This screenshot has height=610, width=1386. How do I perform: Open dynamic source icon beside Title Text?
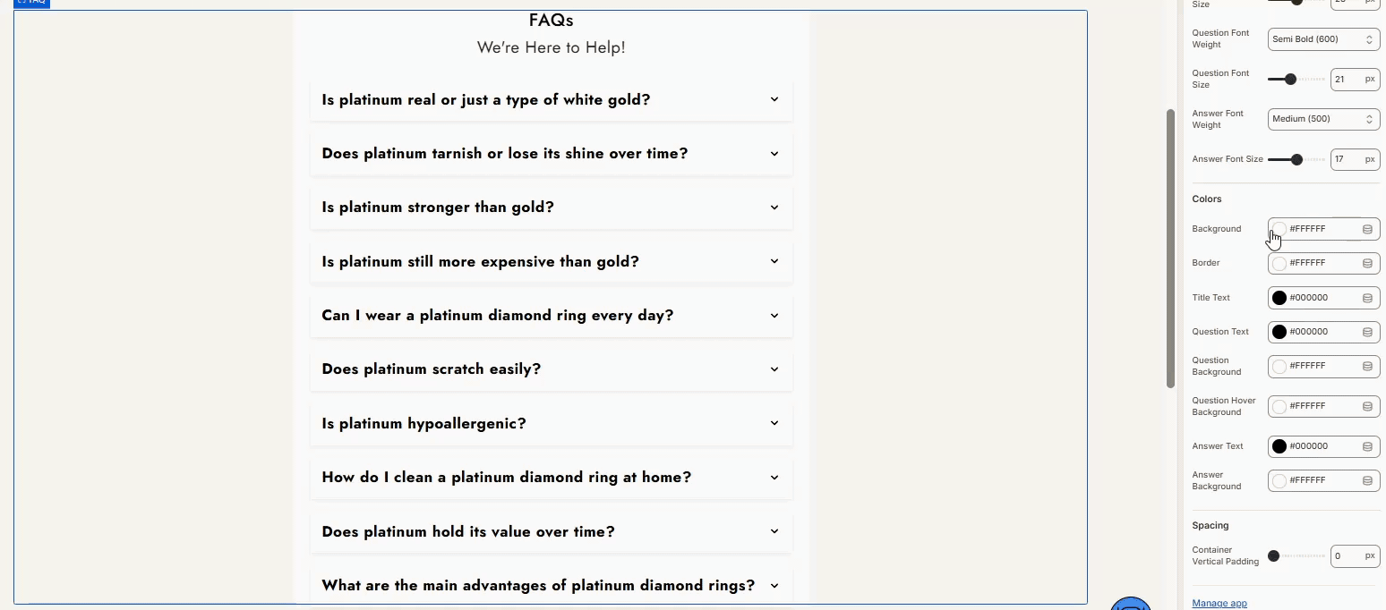click(1367, 298)
